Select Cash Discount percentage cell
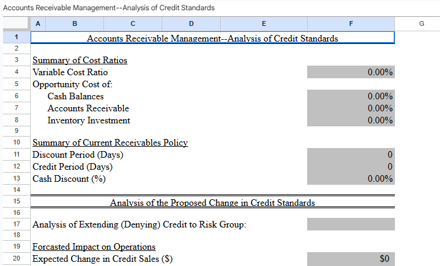The image size is (440, 266). pos(350,179)
